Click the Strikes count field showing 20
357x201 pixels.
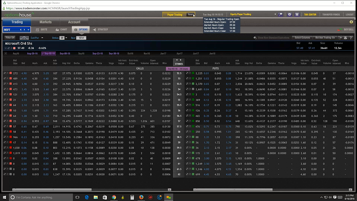(62, 38)
